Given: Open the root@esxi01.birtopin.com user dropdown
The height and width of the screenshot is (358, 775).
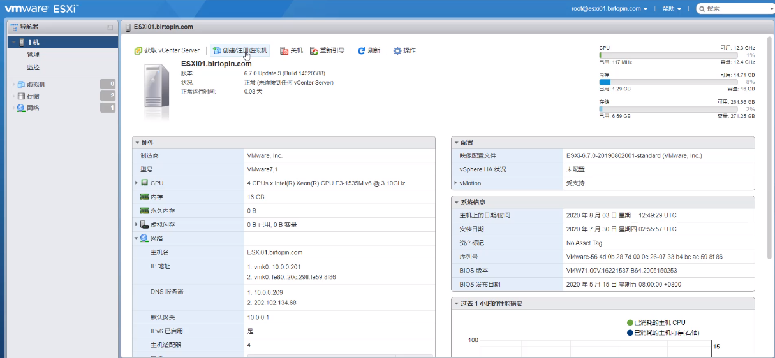Looking at the screenshot, I should 609,9.
